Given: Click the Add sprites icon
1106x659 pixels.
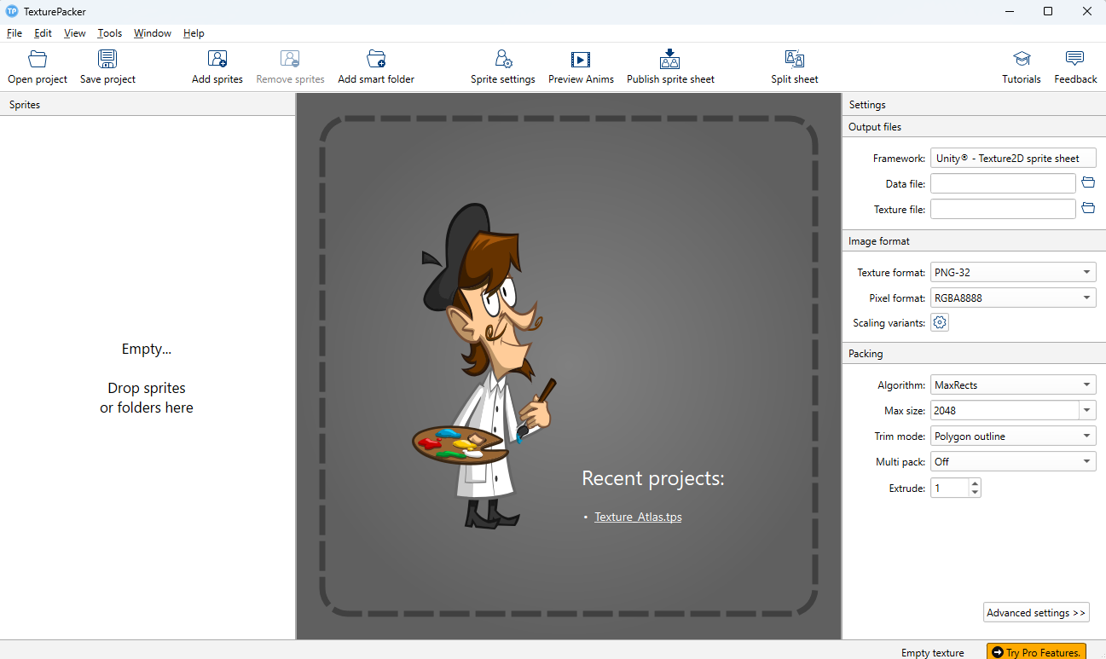Looking at the screenshot, I should [217, 60].
